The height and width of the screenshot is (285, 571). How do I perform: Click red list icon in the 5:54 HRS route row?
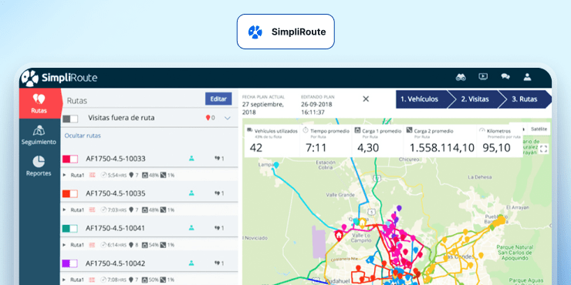pos(92,175)
